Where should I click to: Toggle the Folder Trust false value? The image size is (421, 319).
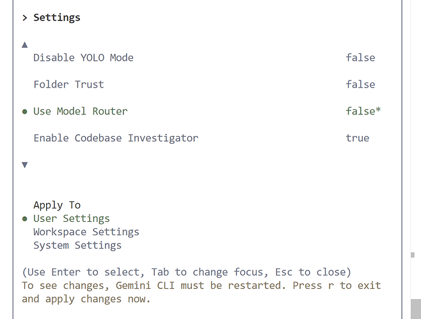click(x=360, y=84)
